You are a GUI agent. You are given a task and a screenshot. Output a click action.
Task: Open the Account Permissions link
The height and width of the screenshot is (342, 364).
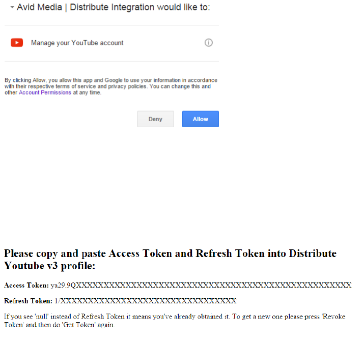(45, 92)
